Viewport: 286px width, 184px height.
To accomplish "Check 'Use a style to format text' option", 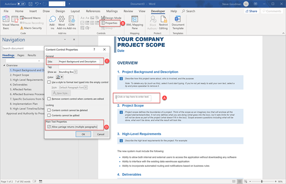I will (49, 82).
